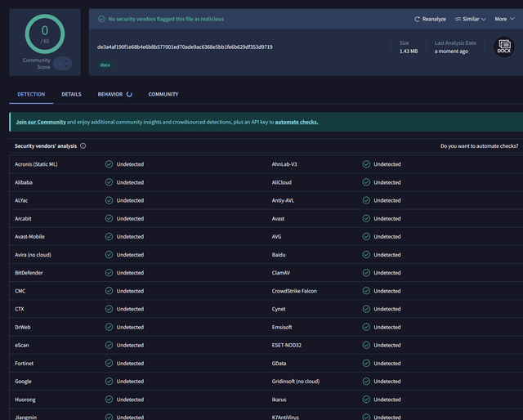
Task: Click the check icon in the Cynet row
Action: coord(366,309)
